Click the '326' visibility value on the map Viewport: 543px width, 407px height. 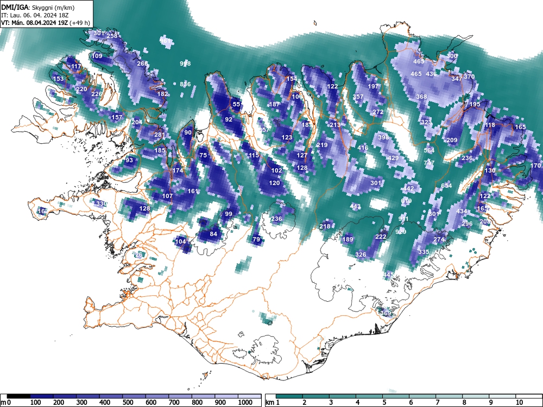coord(360,255)
